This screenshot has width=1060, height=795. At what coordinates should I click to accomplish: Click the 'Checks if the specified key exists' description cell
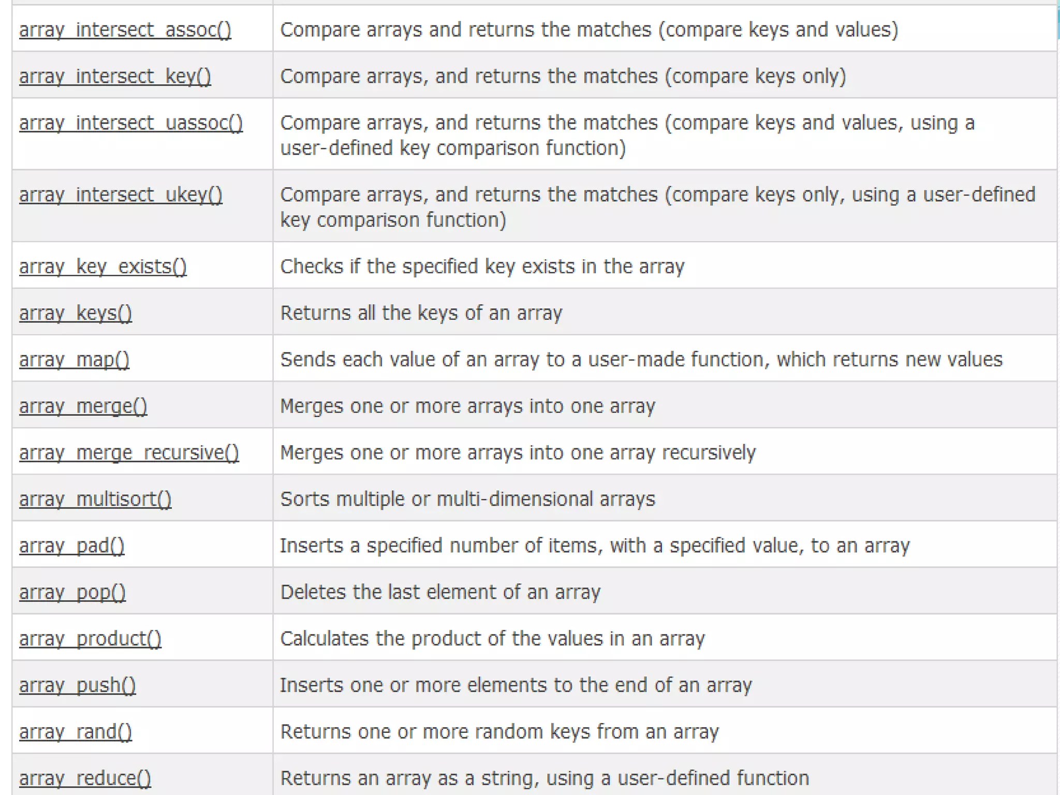482,267
